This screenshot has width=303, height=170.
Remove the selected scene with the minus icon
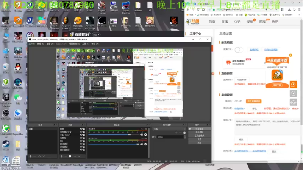coord(34,156)
